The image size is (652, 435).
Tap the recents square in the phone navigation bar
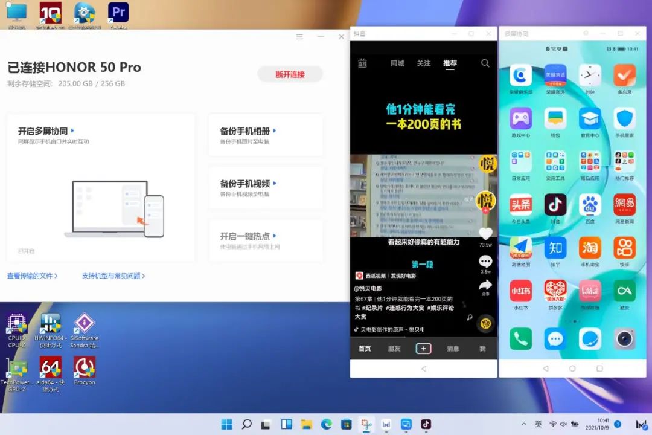(599, 369)
